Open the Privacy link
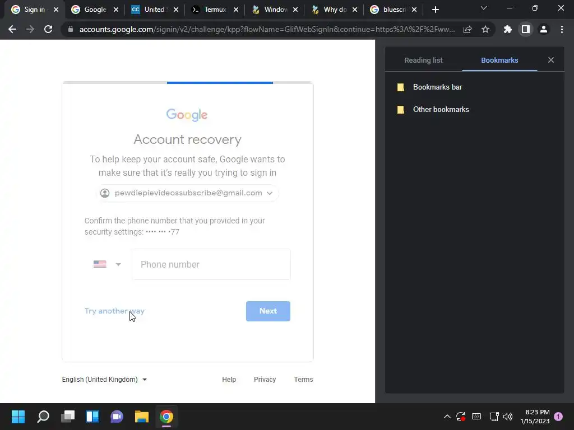The image size is (574, 430). click(x=265, y=380)
